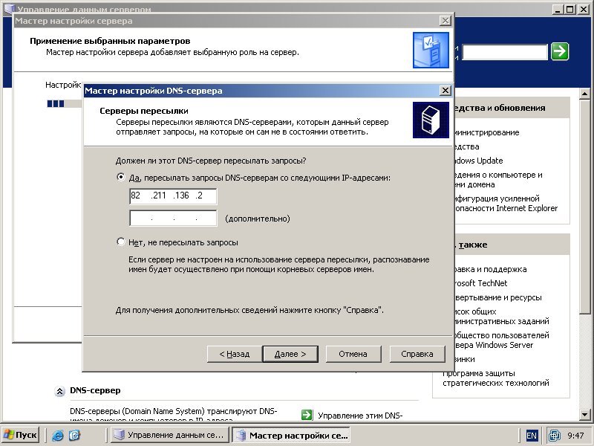Switch to Мастер настройки сервера taskbar item
Screen dimensions: 594x446
[290, 435]
